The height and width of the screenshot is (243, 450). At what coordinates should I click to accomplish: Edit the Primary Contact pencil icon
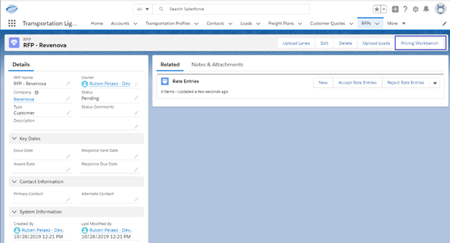68,199
